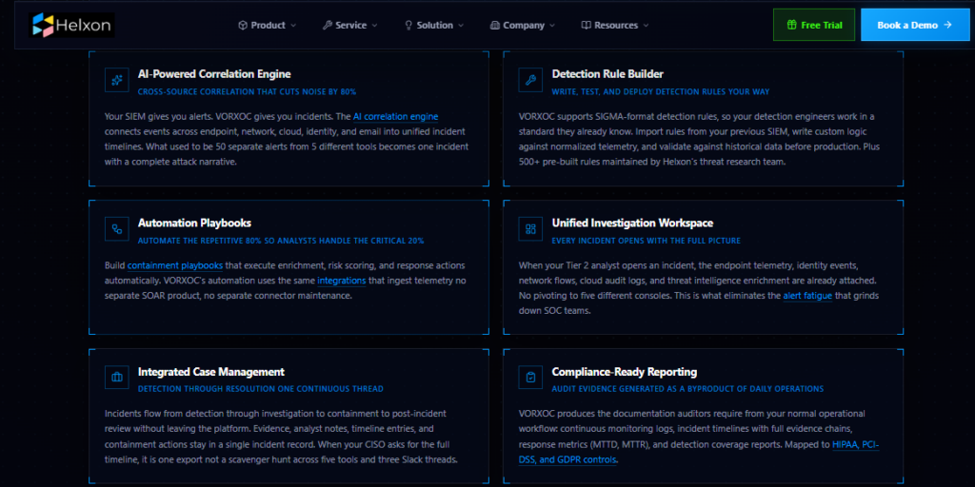Expand the Company menu chevron

click(x=552, y=26)
